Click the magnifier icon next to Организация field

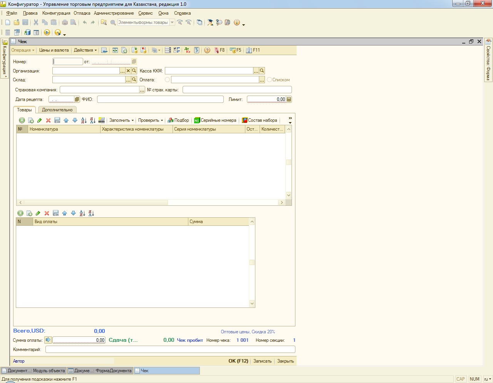pos(134,71)
